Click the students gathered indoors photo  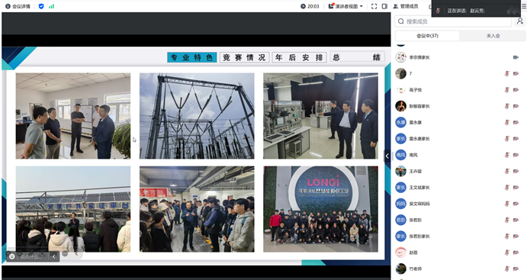pos(197,209)
